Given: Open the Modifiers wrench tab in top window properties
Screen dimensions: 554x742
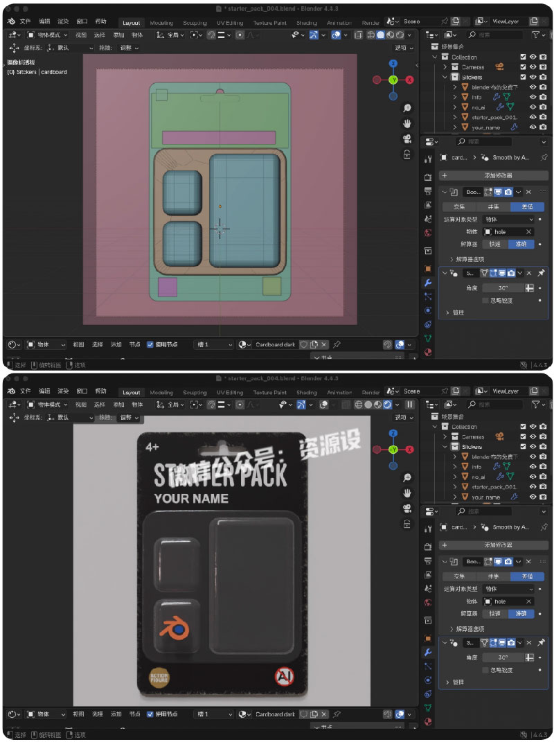Looking at the screenshot, I should tap(428, 283).
